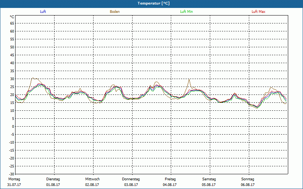Click the Mittwoch day label
Screen dimensions: 303x189
point(92,179)
